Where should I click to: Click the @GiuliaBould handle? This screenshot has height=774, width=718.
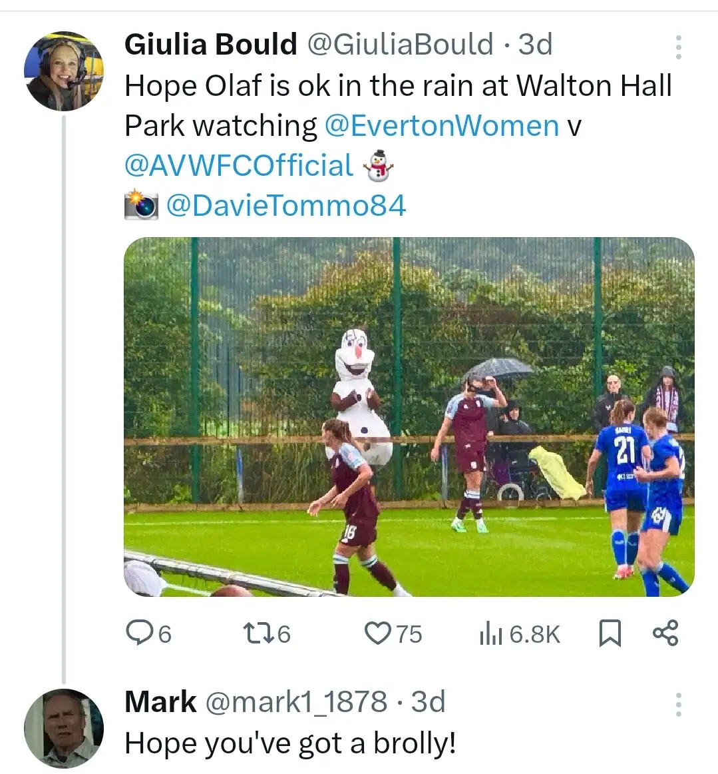coord(399,45)
